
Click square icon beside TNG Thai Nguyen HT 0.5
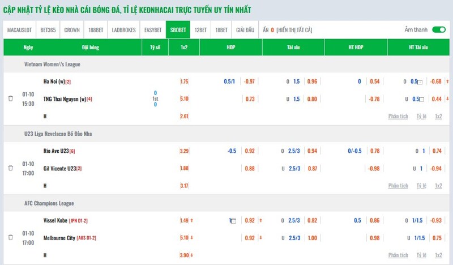pyautogui.click(x=420, y=100)
